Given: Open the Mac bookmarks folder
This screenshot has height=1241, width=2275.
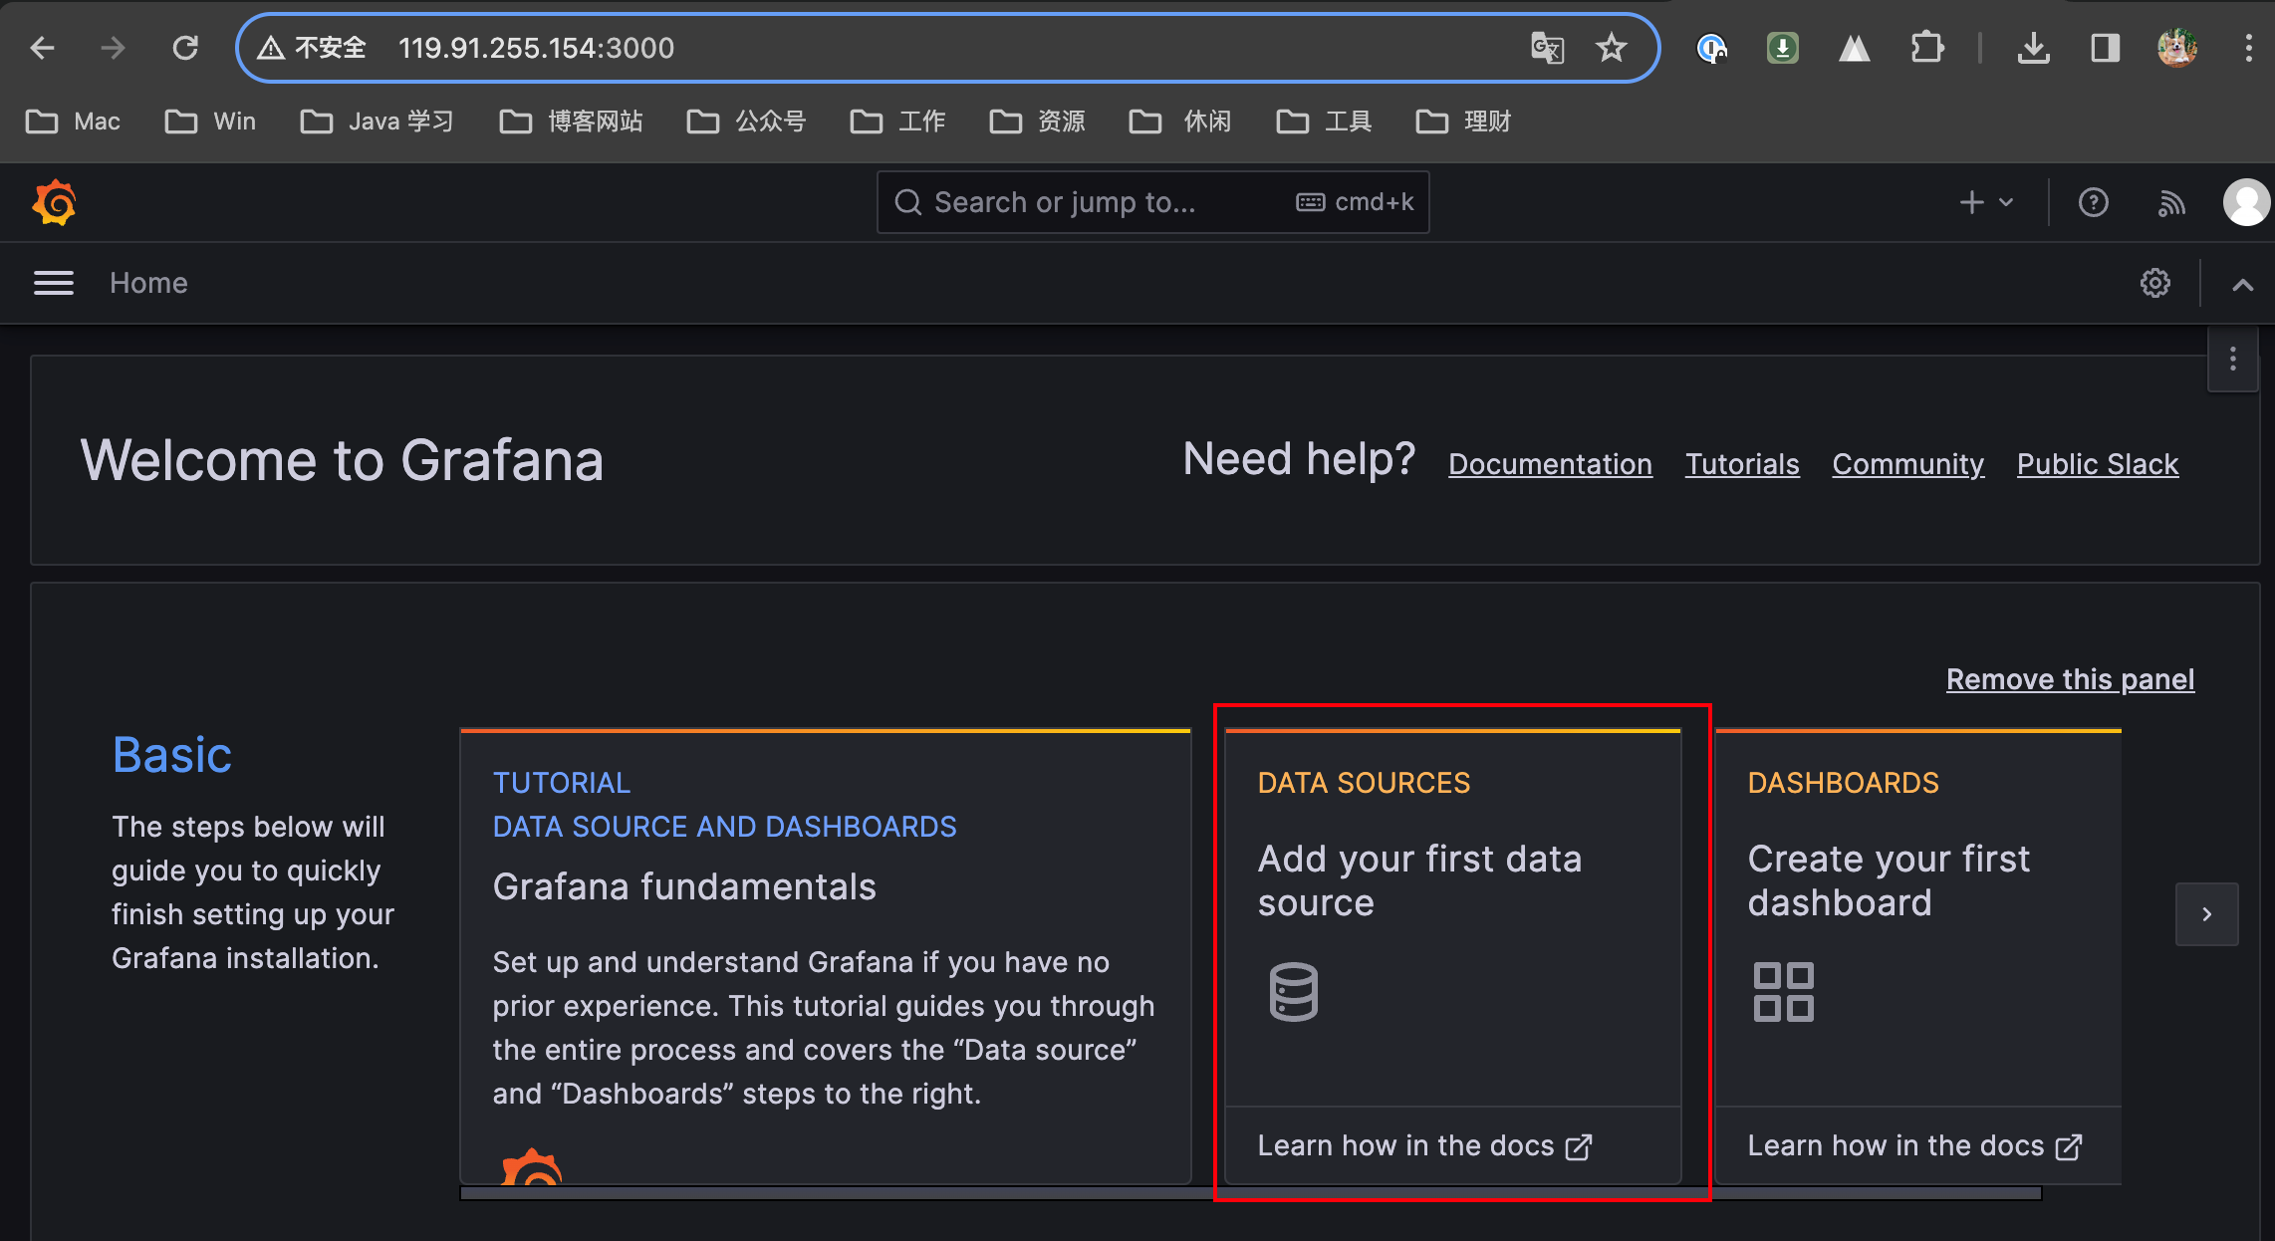Looking at the screenshot, I should coord(73,122).
